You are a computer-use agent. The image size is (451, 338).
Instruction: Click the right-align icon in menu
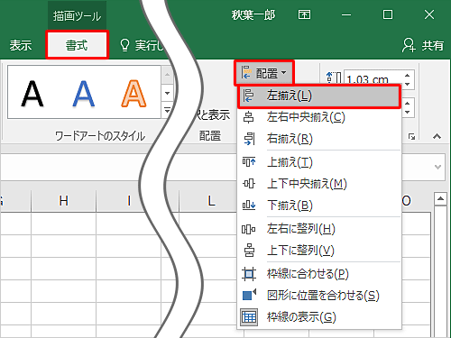[249, 139]
